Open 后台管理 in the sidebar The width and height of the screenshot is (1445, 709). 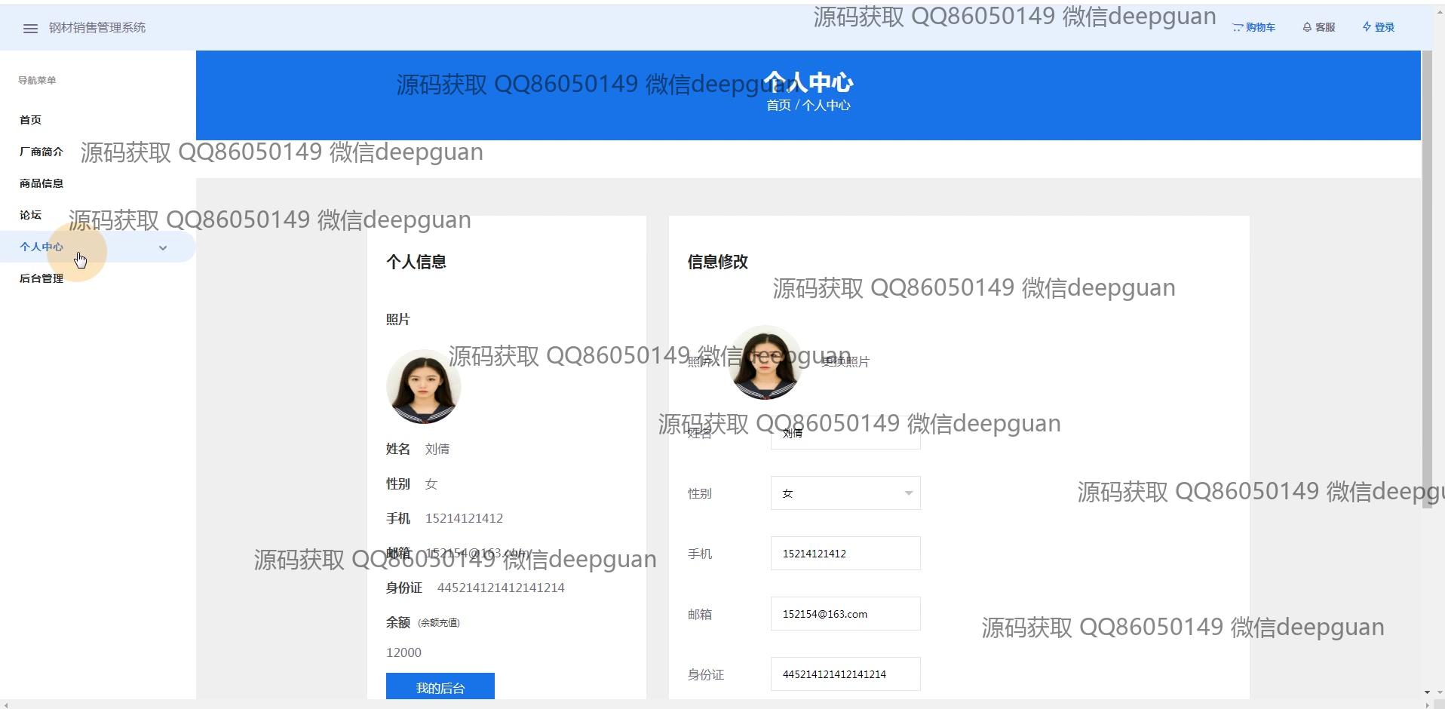tap(41, 278)
